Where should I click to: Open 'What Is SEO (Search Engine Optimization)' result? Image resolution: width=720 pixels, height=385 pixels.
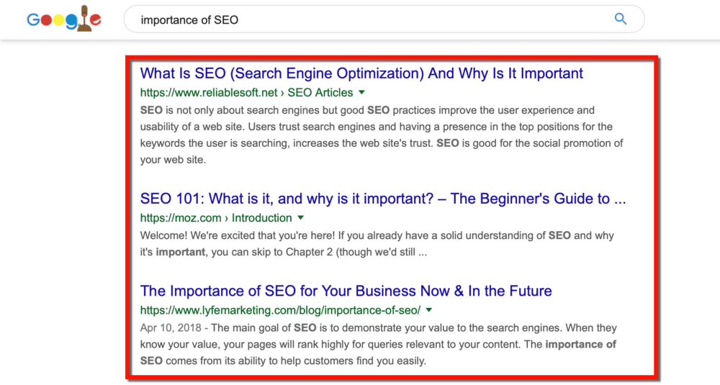361,73
